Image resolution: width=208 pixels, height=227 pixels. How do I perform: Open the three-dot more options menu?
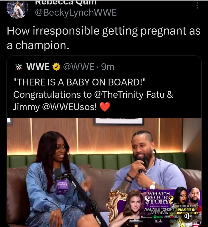pyautogui.click(x=197, y=5)
